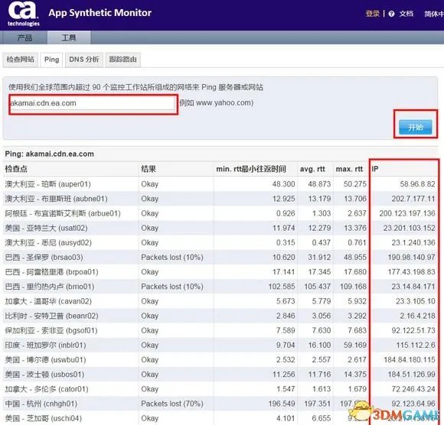The width and height of the screenshot is (444, 425).
Task: Open the 登录 login link
Action: [372, 14]
